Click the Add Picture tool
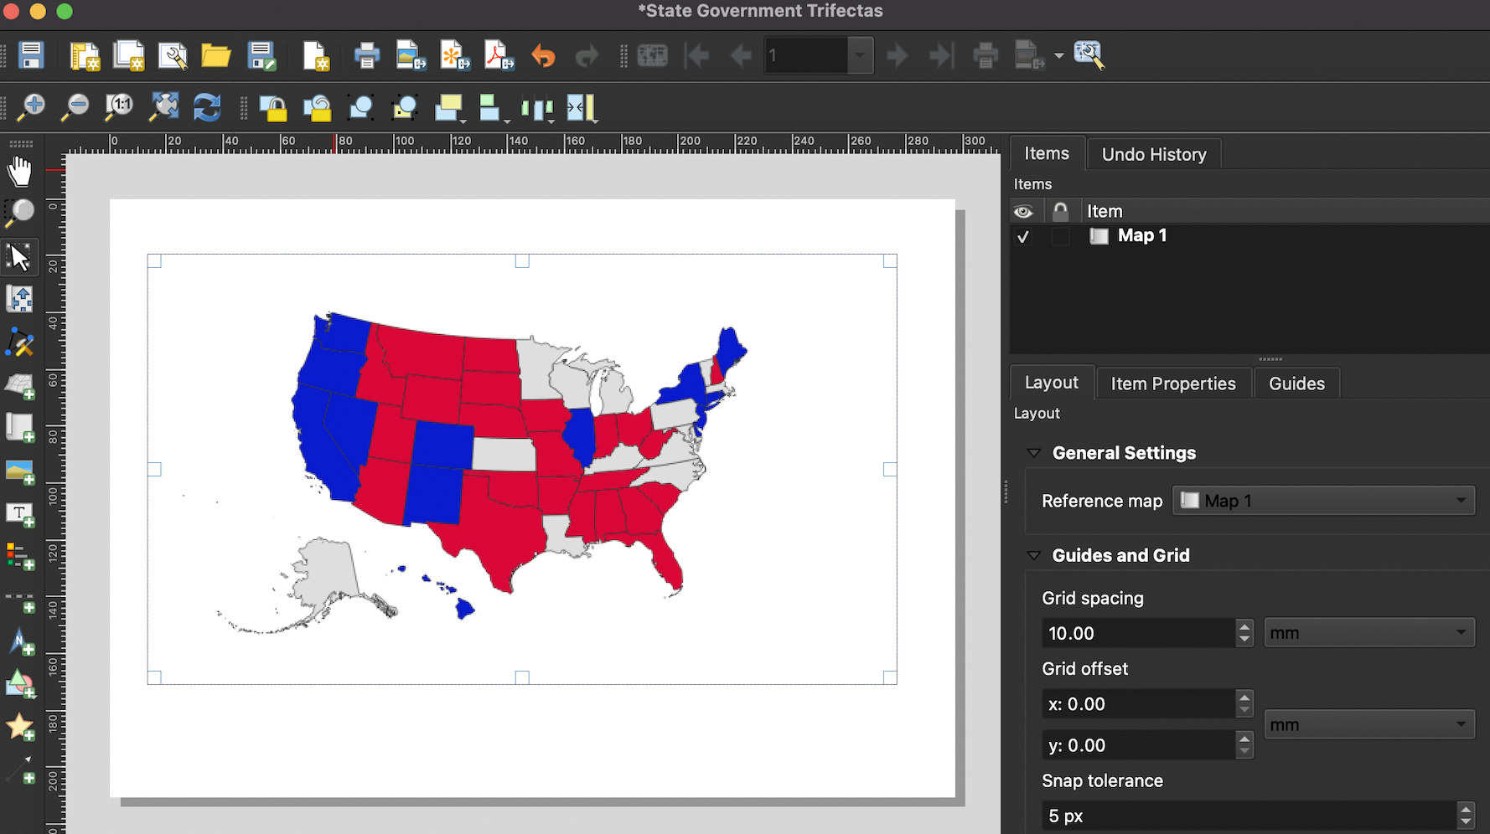 click(20, 471)
